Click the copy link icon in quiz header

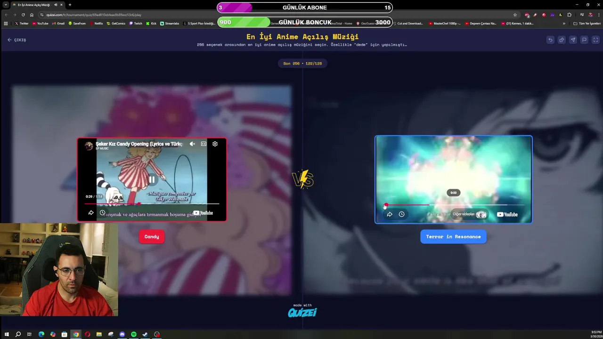[562, 40]
